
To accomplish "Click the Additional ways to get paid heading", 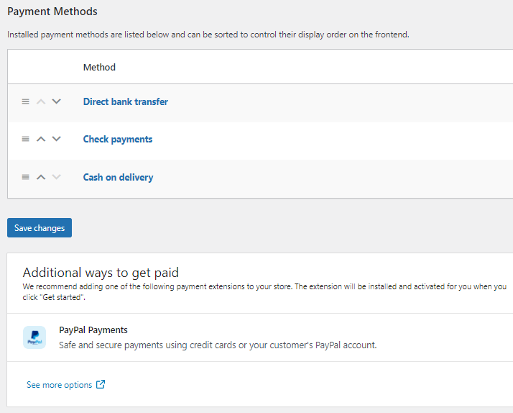I will (101, 273).
